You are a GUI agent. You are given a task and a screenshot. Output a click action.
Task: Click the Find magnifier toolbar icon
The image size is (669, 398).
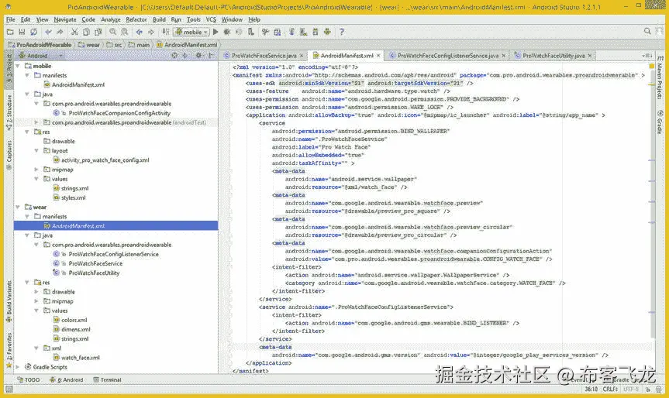pyautogui.click(x=112, y=32)
